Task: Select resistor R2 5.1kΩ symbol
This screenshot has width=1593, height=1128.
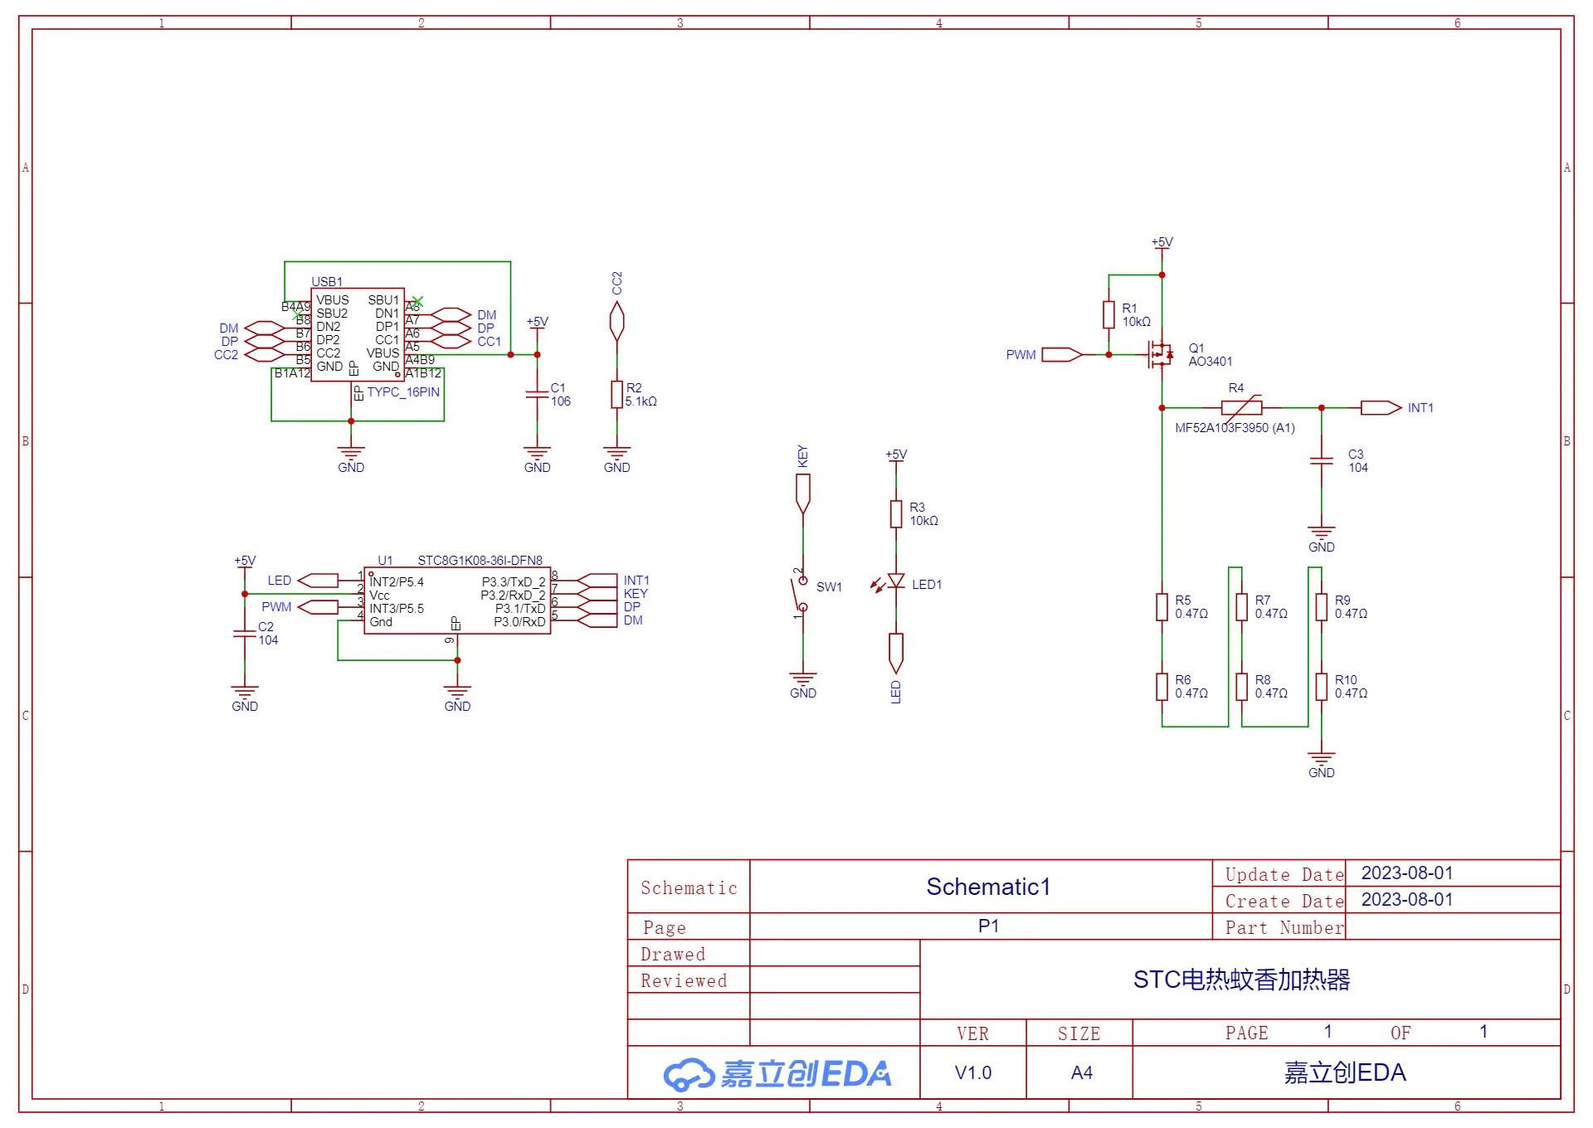Action: pos(616,395)
